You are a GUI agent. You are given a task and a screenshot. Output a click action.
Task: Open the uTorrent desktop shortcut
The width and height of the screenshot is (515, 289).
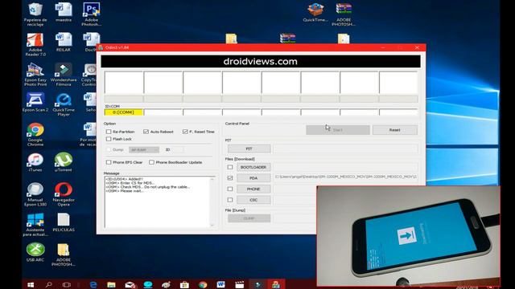[64, 162]
